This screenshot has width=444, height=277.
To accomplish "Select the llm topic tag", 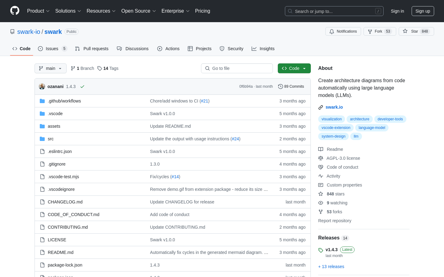I will pos(356,136).
